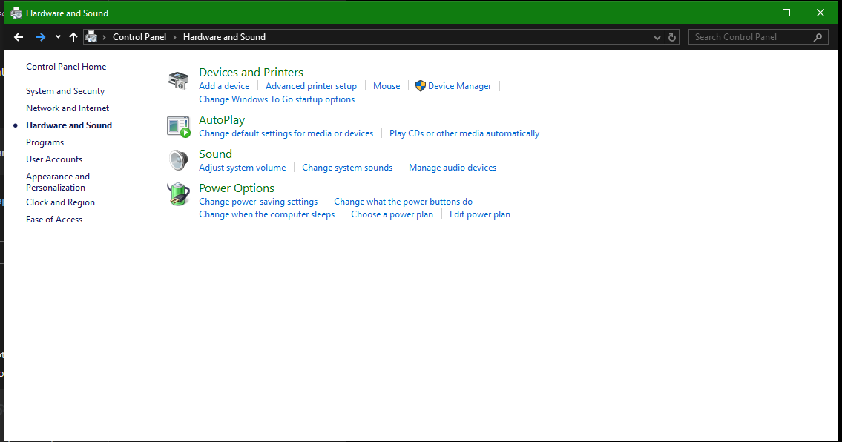Click the Back navigation arrow
Viewport: 842px width, 442px height.
pyautogui.click(x=19, y=37)
